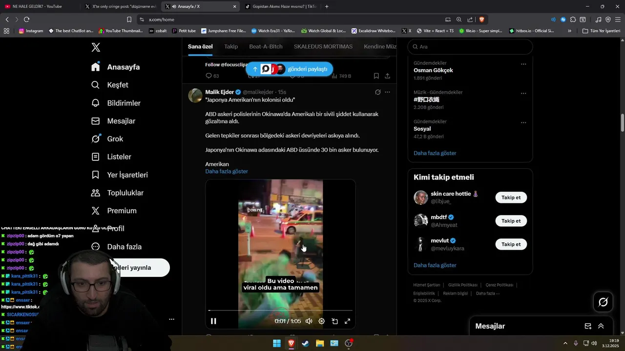Open browser extensions puzzle icon
Screen dimensions: 625x351
pyautogui.click(x=573, y=19)
